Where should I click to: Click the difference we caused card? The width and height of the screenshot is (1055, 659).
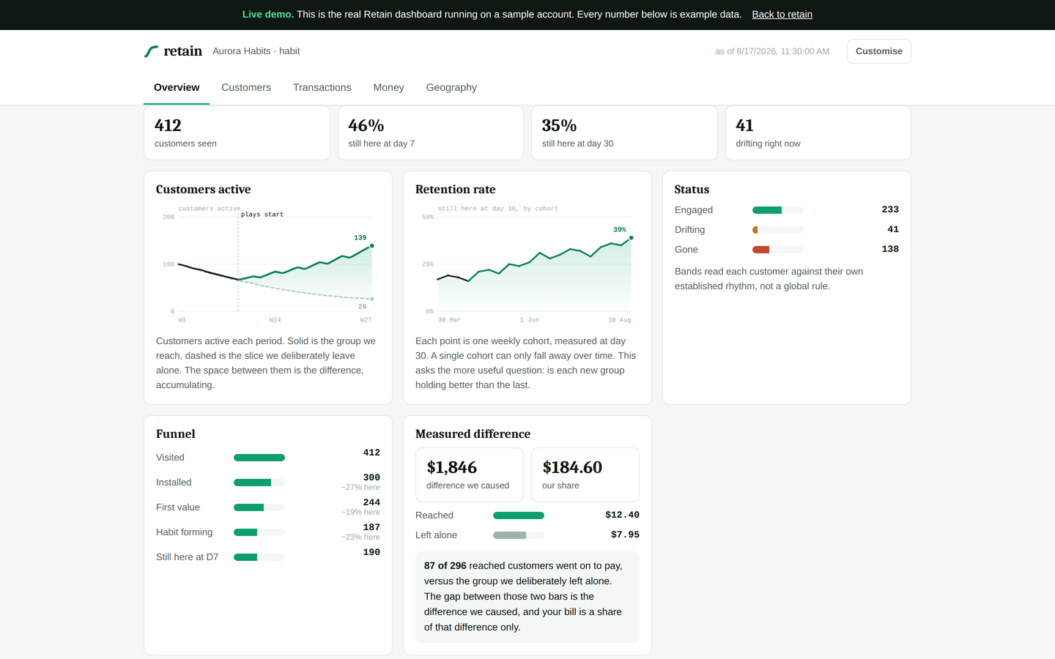(470, 474)
